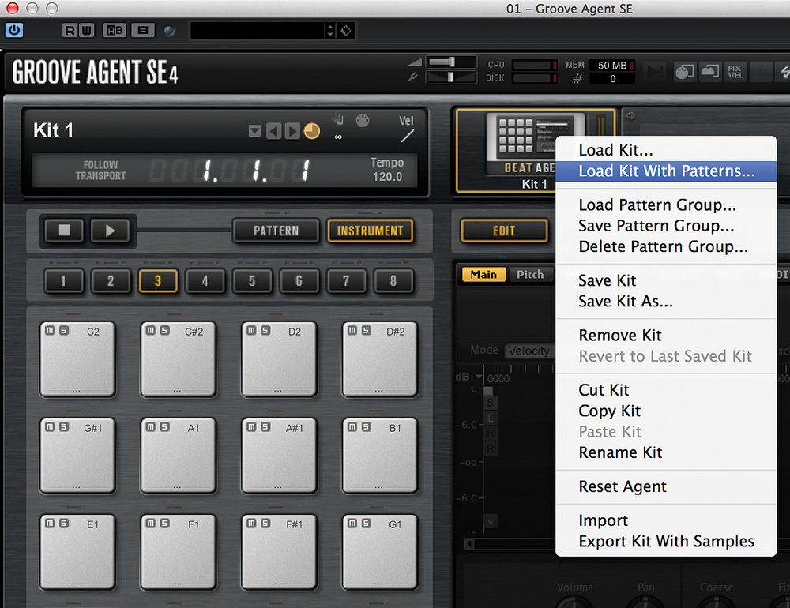Open the Mode Velocity dropdown

[529, 351]
